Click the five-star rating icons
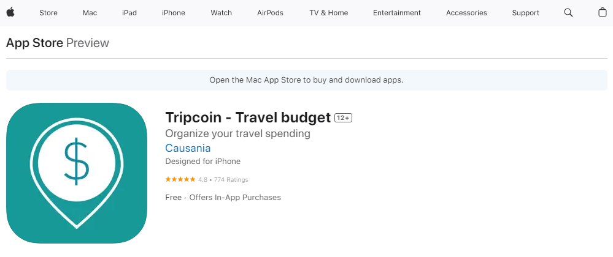 [x=180, y=179]
